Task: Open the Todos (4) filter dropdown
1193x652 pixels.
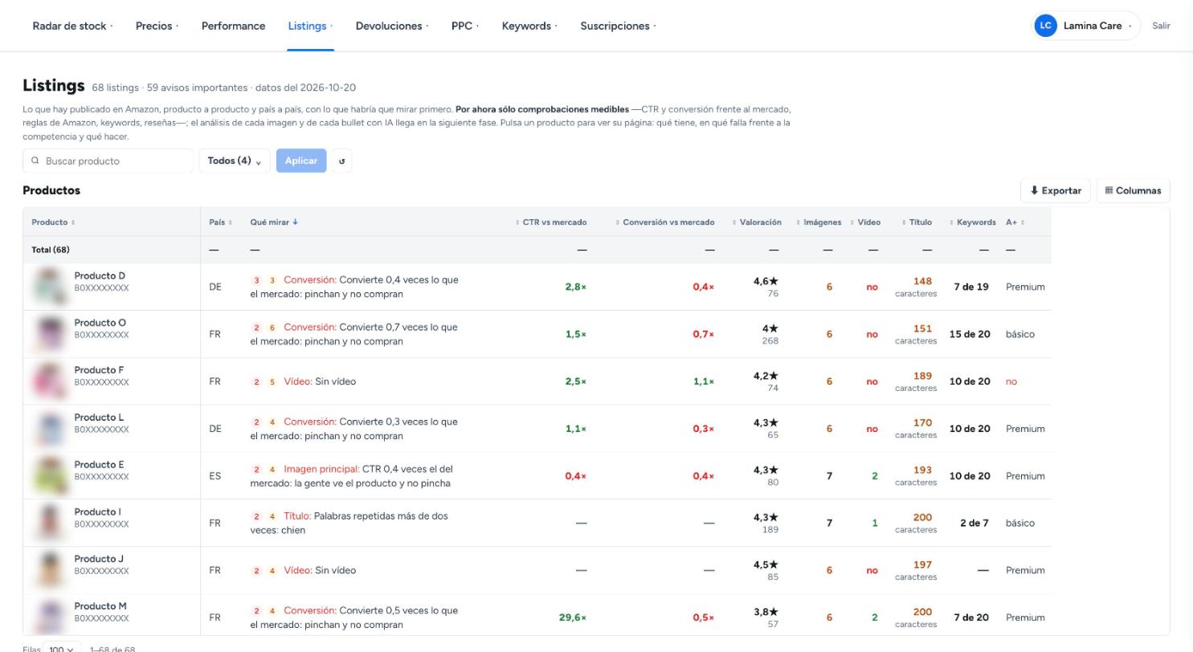Action: point(235,161)
